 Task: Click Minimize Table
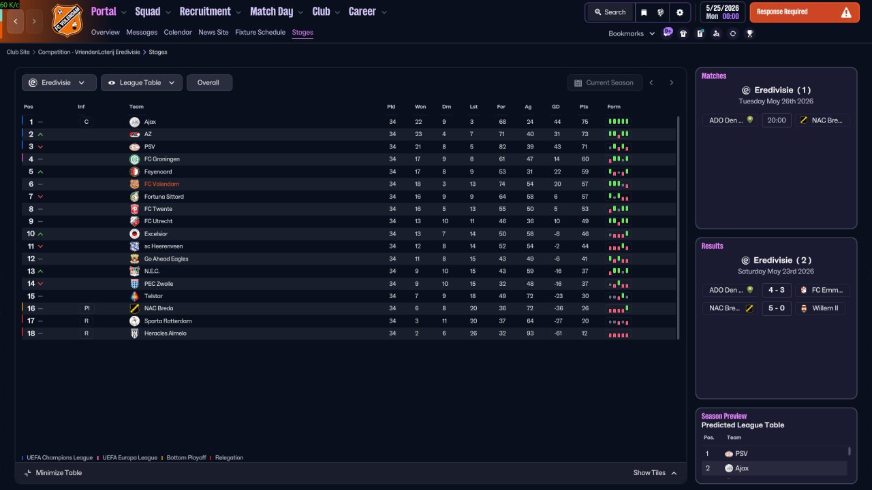click(x=52, y=473)
